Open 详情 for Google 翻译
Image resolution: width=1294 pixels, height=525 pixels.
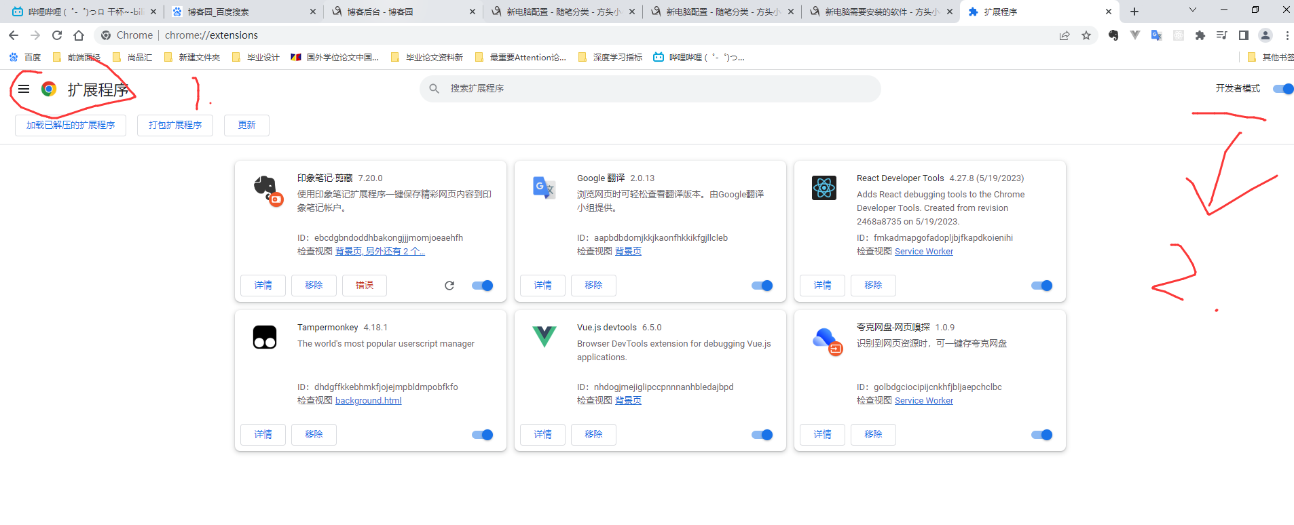[x=542, y=286]
